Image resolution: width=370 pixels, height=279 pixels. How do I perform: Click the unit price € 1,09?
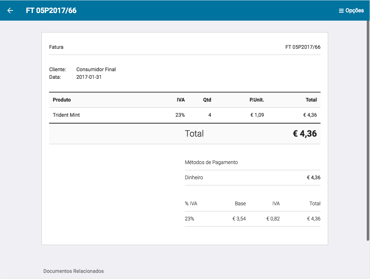(257, 115)
